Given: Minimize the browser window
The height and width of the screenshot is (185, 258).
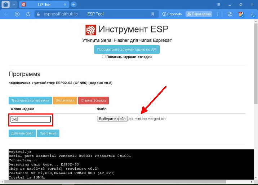Looking at the screenshot, I should (x=230, y=5).
